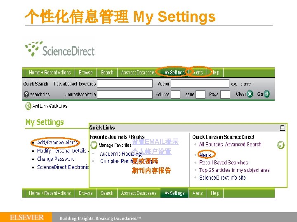Open Abstract Databases in top navigation bar
297x222 pixels.
point(139,72)
